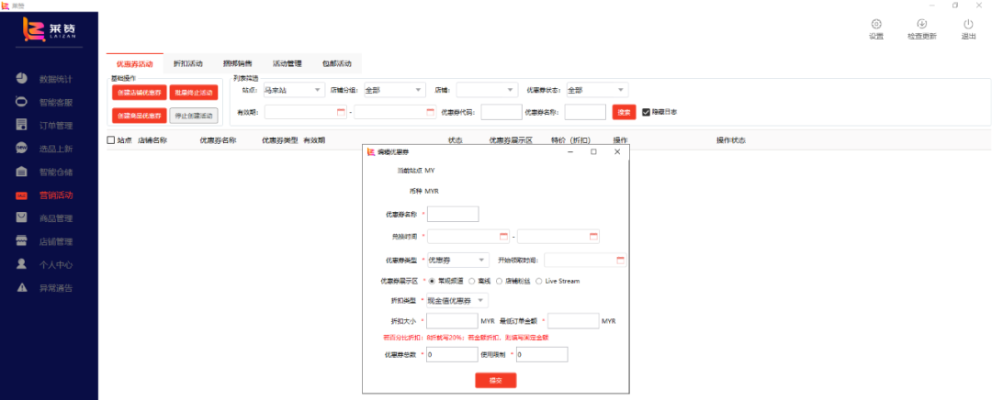Open 商品管理 icon in sidebar
Viewport: 992px width, 400px height.
(x=21, y=217)
